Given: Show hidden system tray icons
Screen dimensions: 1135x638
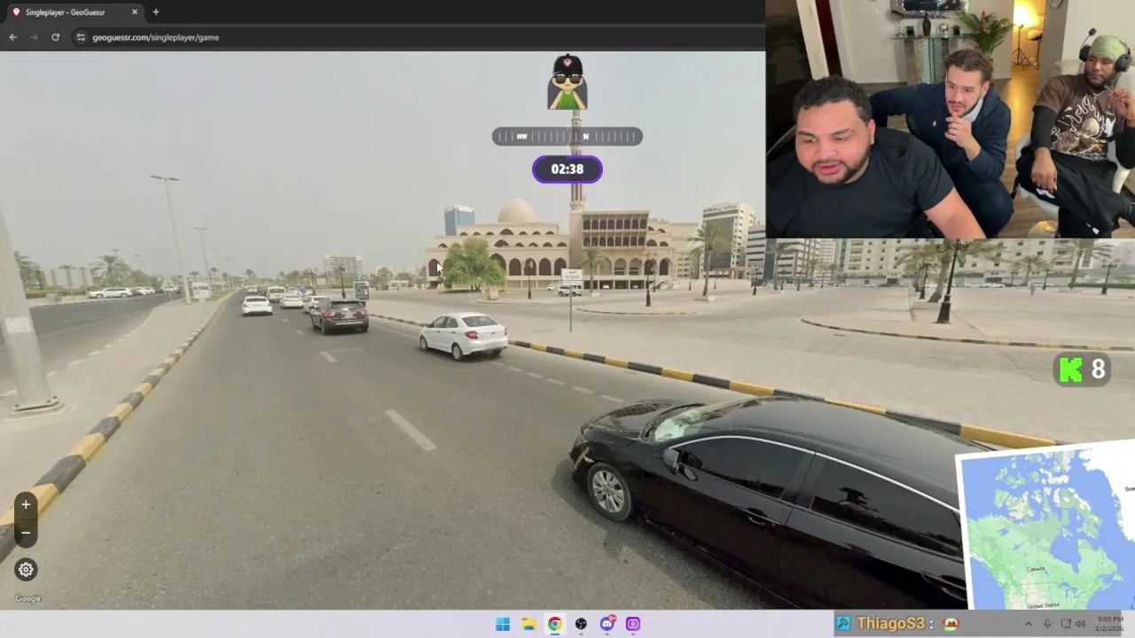Looking at the screenshot, I should click(x=1029, y=624).
